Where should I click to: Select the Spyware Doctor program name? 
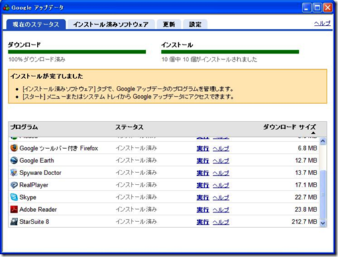click(40, 172)
